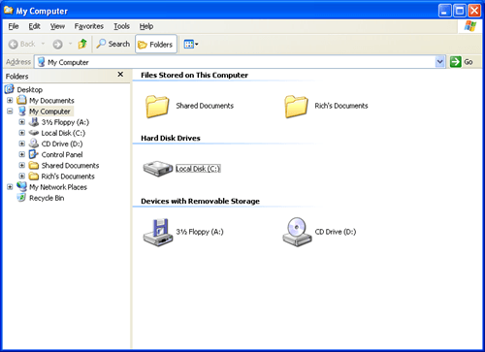Open the Address bar dropdown list
This screenshot has height=352, width=485.
[439, 62]
